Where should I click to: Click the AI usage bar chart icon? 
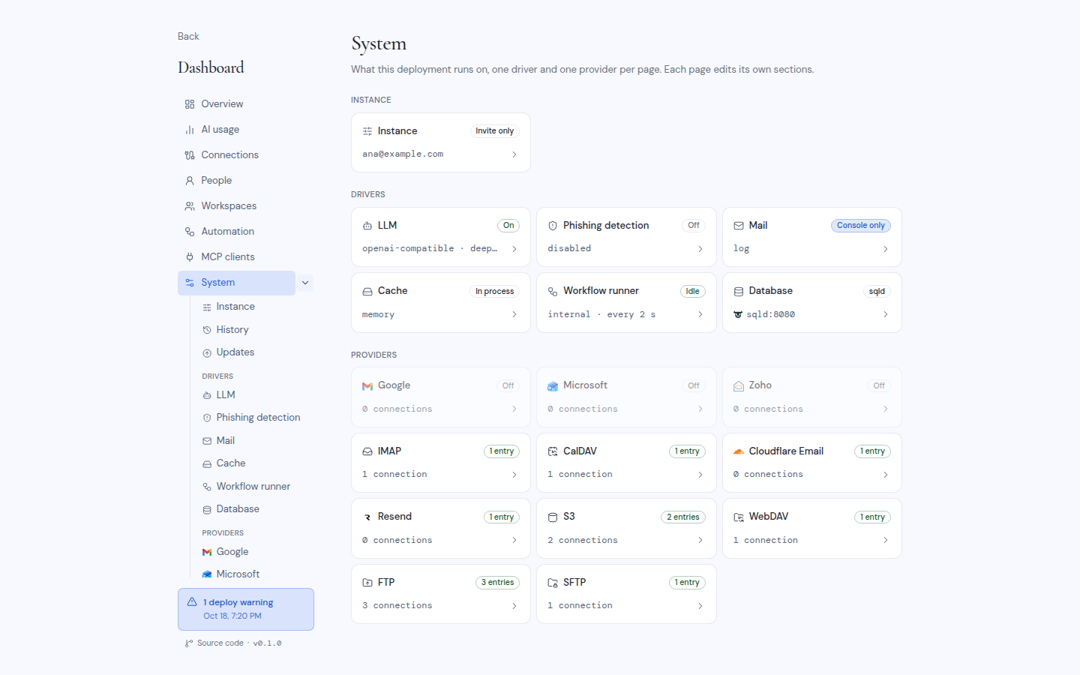click(x=190, y=130)
